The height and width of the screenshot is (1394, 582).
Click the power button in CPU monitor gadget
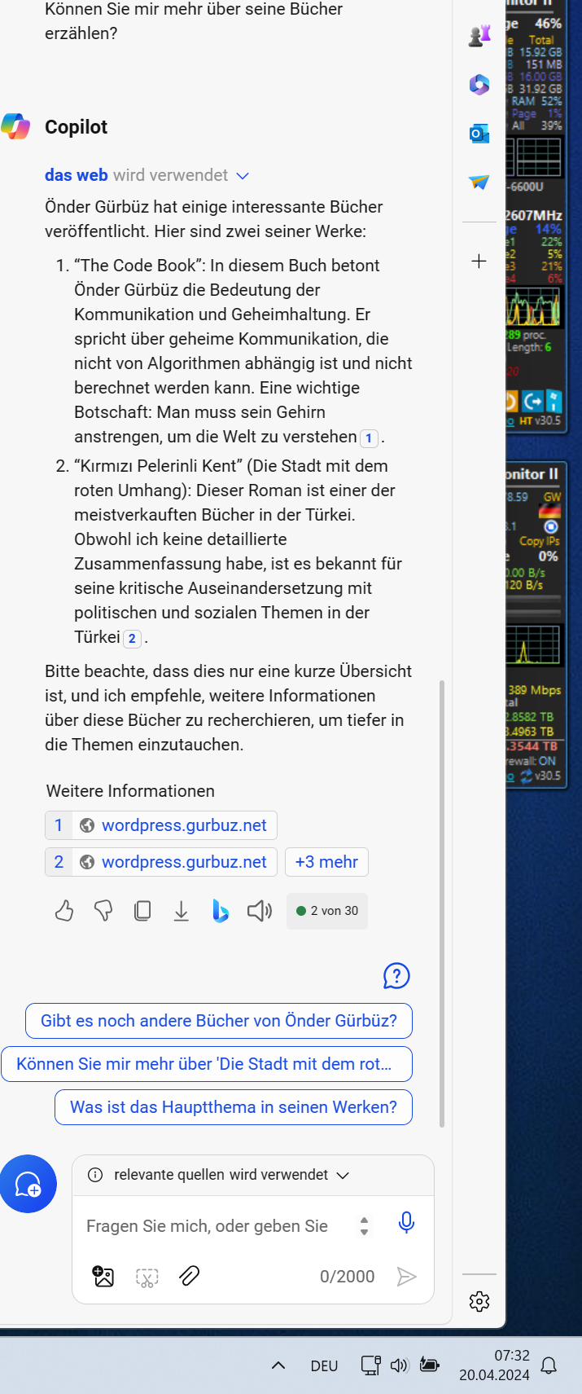tap(510, 401)
